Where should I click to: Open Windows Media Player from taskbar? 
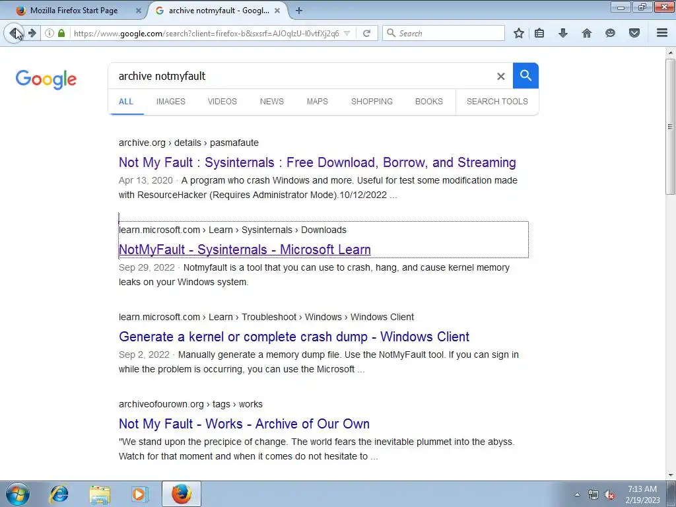tap(139, 494)
